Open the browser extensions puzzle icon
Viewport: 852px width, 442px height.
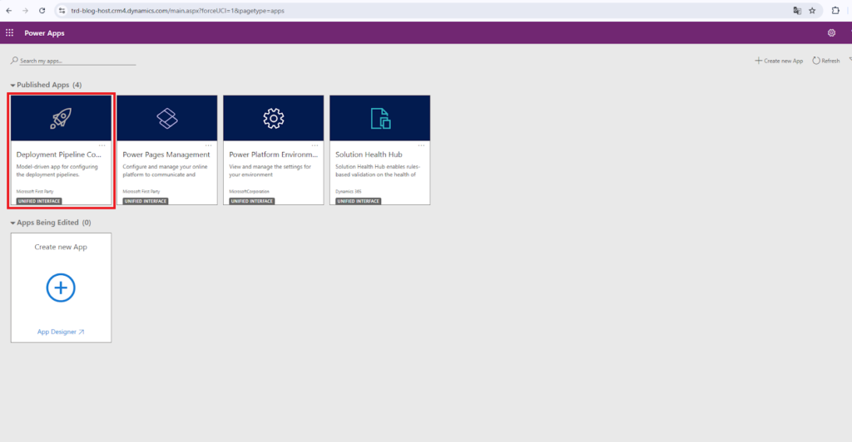point(835,11)
